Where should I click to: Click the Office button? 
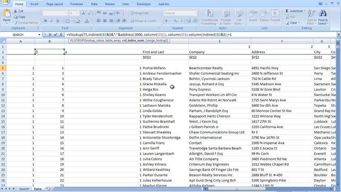[5, 2]
